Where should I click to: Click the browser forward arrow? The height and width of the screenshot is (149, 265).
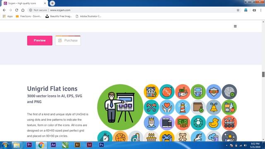pyautogui.click(x=10, y=10)
